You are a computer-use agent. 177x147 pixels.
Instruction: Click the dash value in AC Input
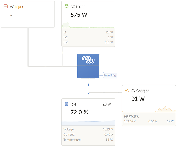pyautogui.click(x=11, y=15)
